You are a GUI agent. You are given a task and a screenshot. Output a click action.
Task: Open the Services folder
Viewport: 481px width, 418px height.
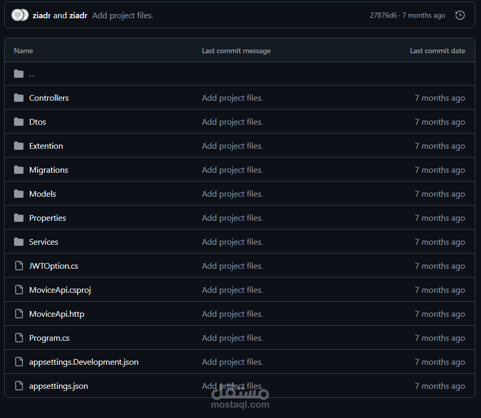coord(43,242)
